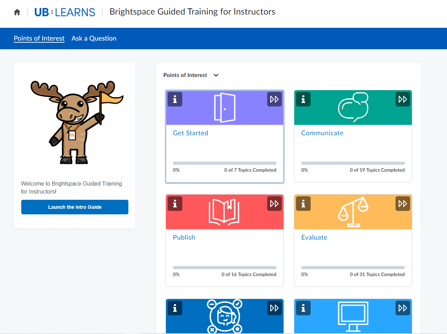Click fast-forward icon on Evaluate card
This screenshot has width=447, height=334.
pos(402,204)
